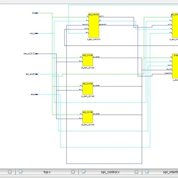The height and width of the screenshot is (178, 178).
Task: Click the rst_n port name text
Action: click(x=32, y=33)
